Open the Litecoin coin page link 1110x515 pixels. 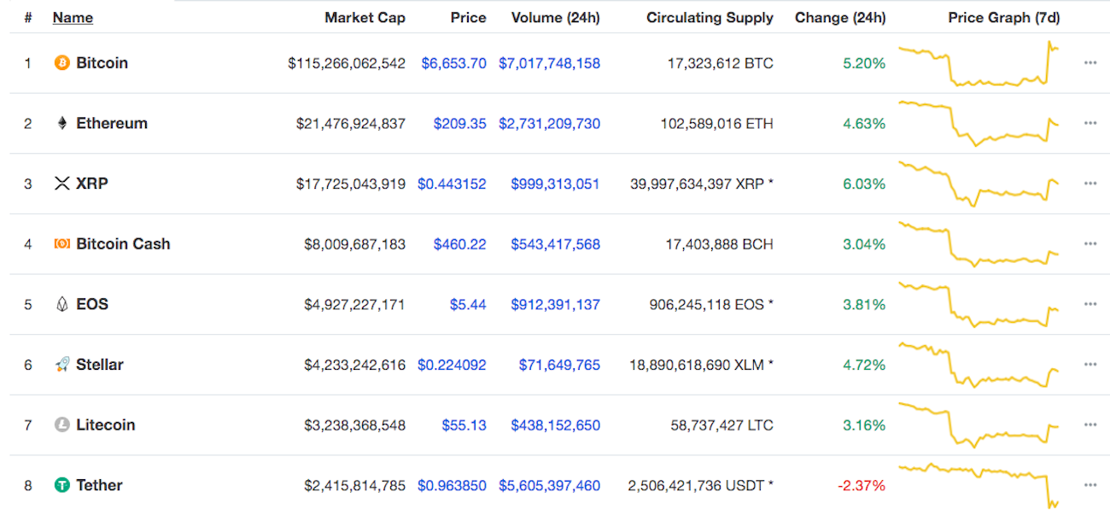[106, 425]
